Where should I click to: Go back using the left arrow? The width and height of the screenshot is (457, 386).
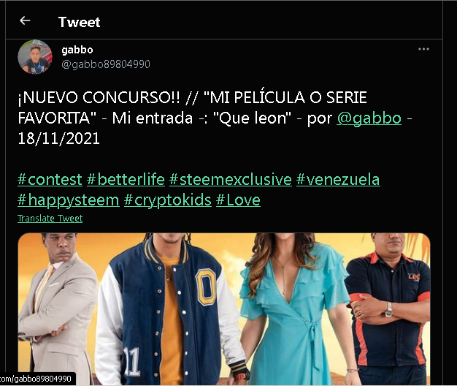tap(25, 20)
